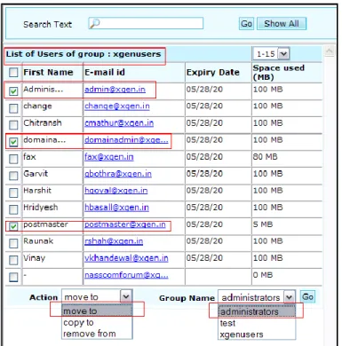Open the change@xgen.in email link
Image resolution: width=342 pixels, height=346 pixels.
(x=117, y=106)
